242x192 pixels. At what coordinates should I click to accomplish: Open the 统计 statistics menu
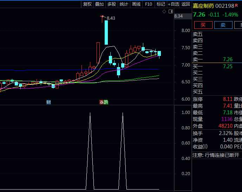click(124, 4)
